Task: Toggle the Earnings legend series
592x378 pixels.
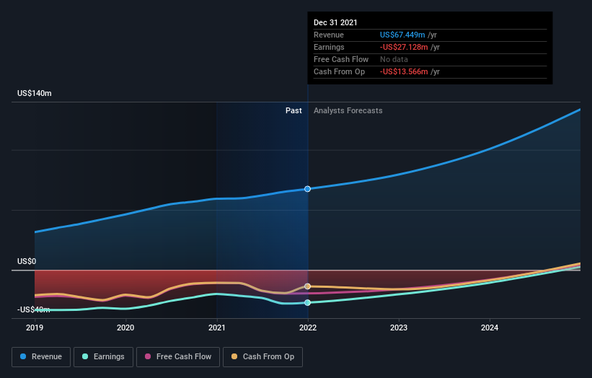Action: pyautogui.click(x=103, y=357)
